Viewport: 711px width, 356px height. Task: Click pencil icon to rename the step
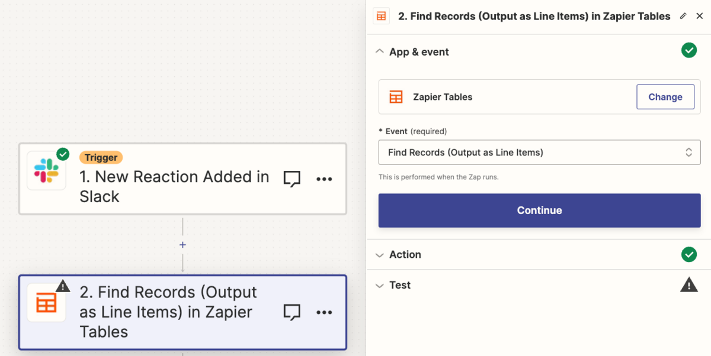[683, 17]
